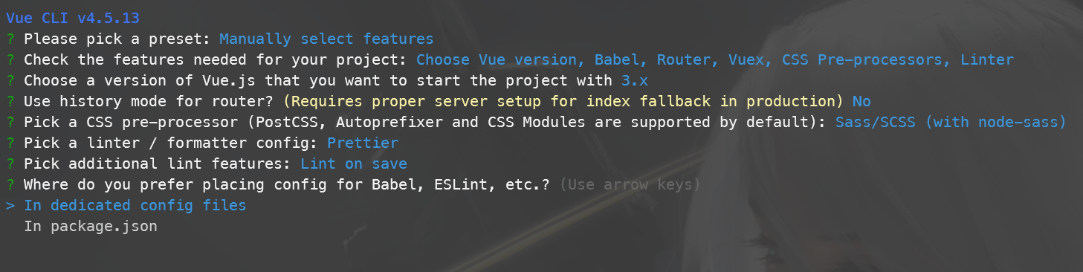The width and height of the screenshot is (1083, 272).
Task: Click the 'No' history mode answer
Action: click(861, 101)
